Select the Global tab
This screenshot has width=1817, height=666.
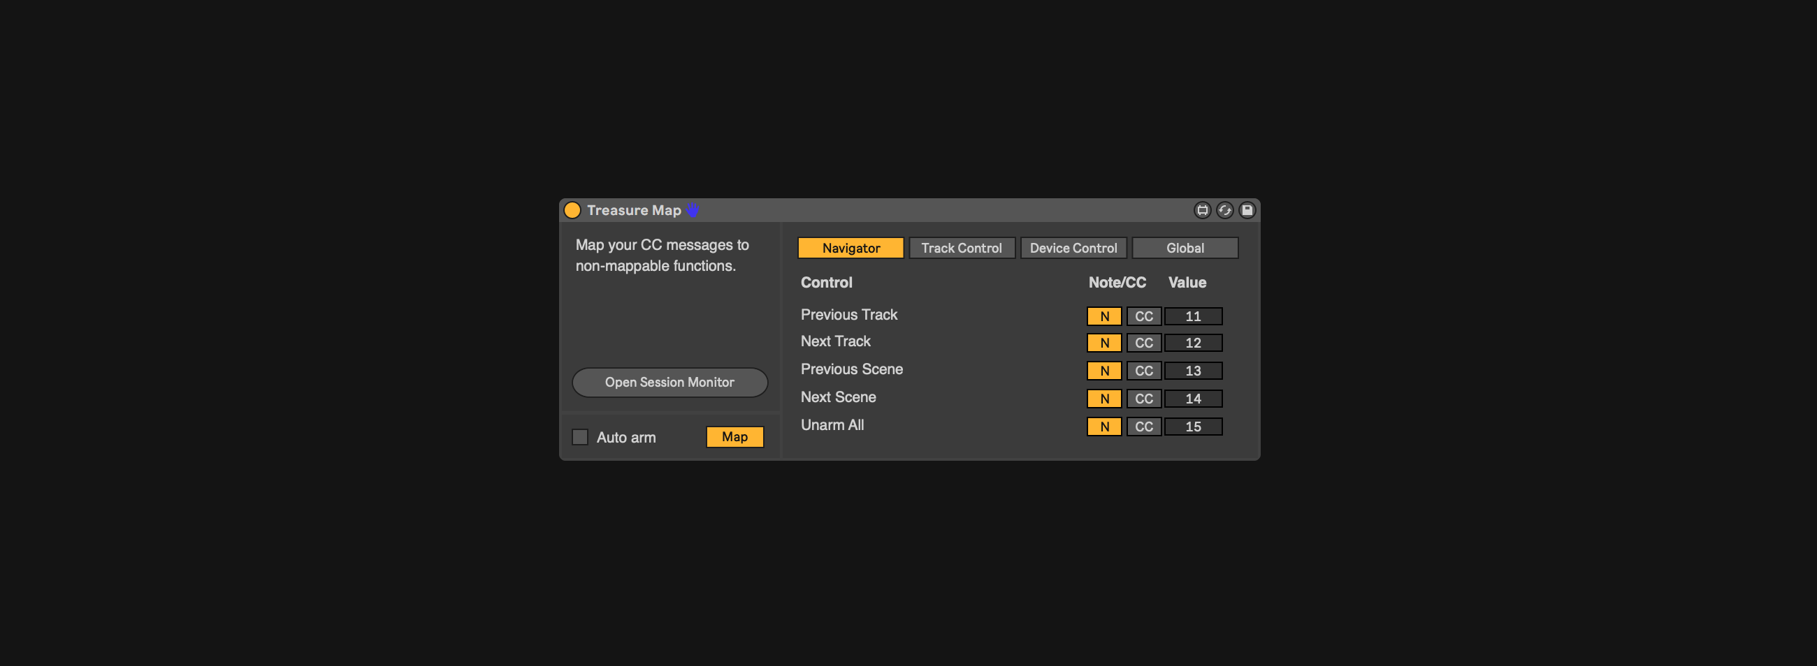coord(1185,248)
